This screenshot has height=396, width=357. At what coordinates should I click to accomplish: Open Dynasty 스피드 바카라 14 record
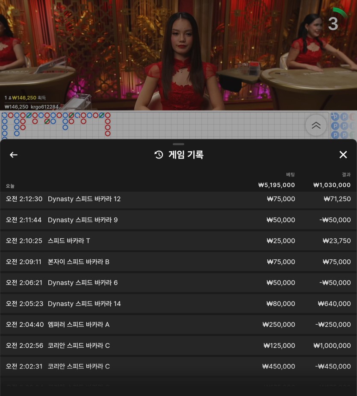[179, 304]
